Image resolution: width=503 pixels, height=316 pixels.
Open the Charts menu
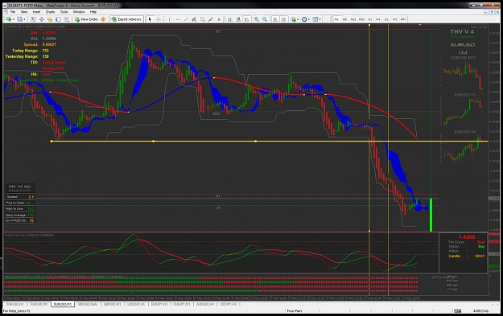51,11
